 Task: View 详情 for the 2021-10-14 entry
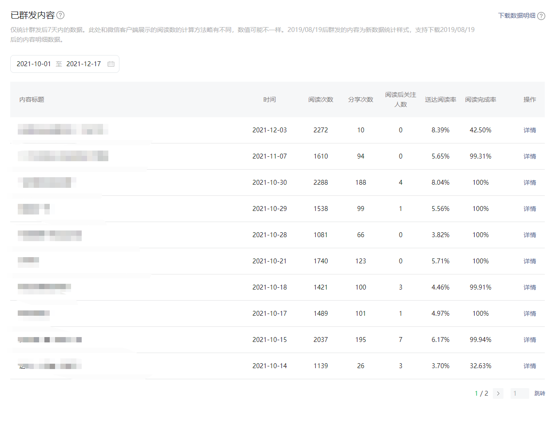click(530, 366)
